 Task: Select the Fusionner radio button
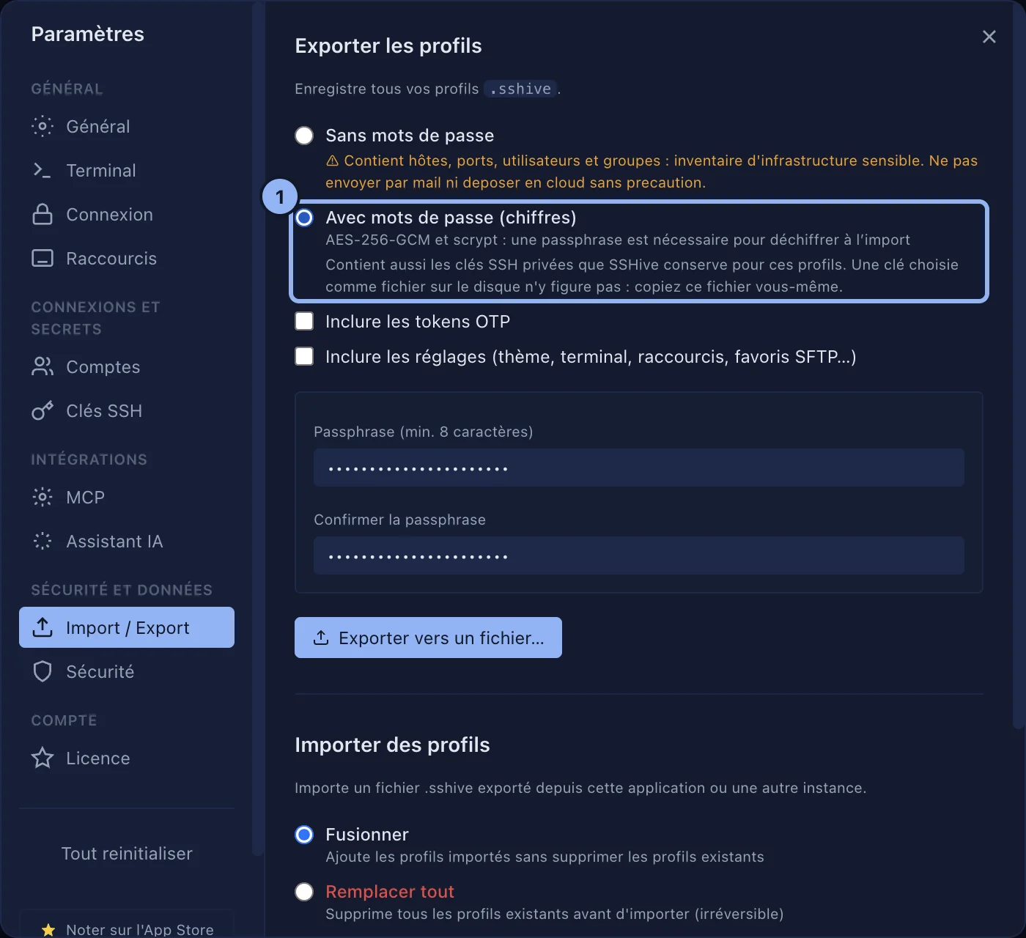(304, 835)
